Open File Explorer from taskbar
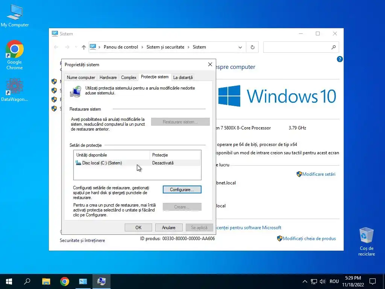 pos(46,281)
